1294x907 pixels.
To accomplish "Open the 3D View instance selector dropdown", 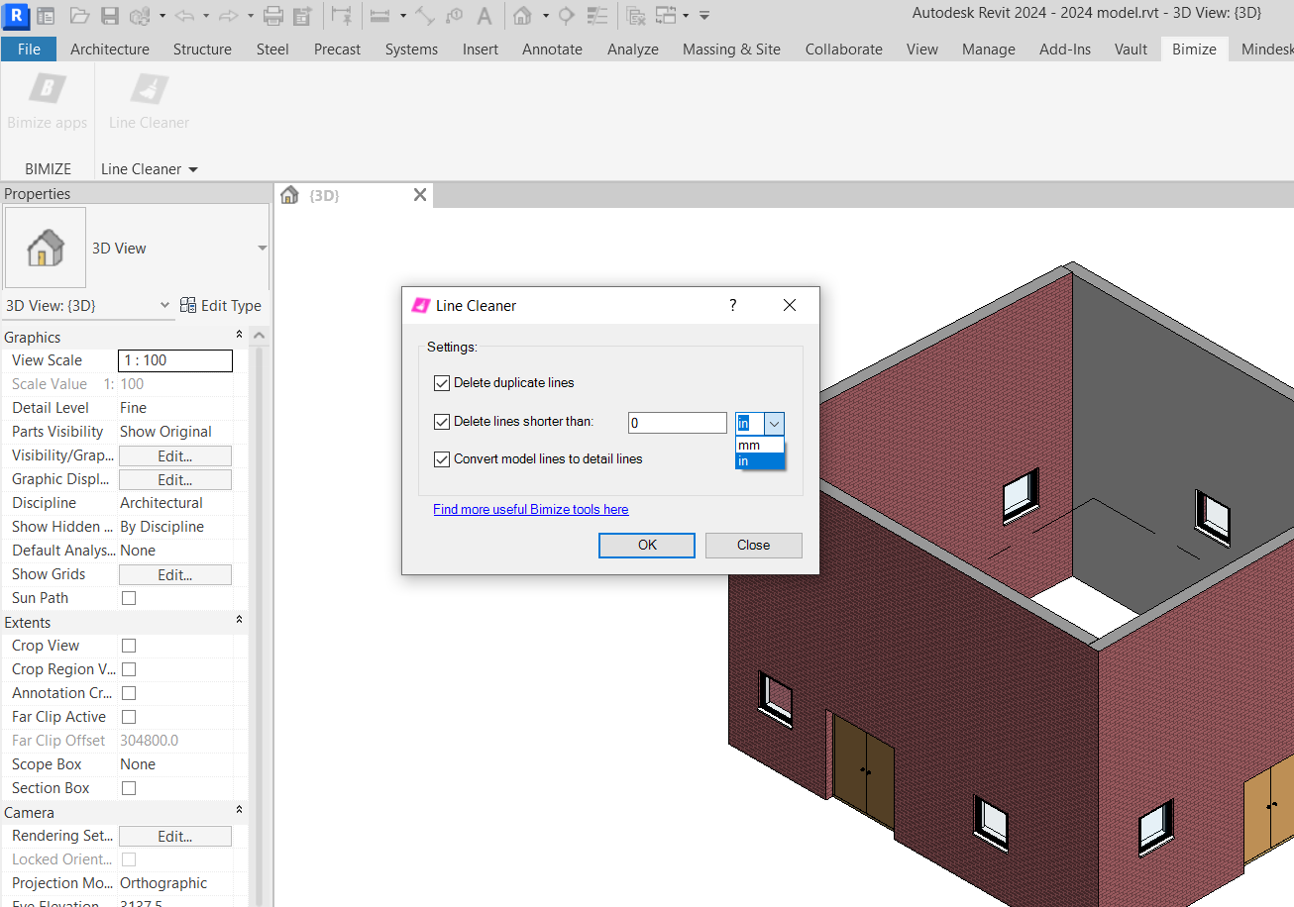I will [164, 306].
